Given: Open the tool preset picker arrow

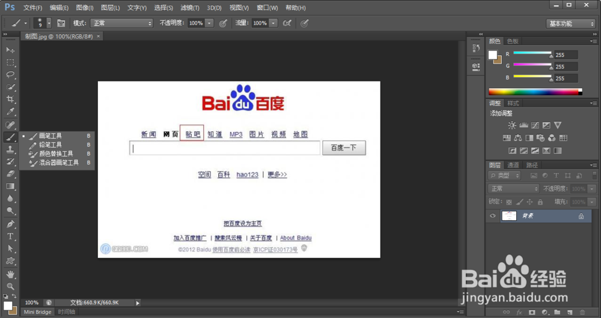Looking at the screenshot, I should [x=26, y=23].
